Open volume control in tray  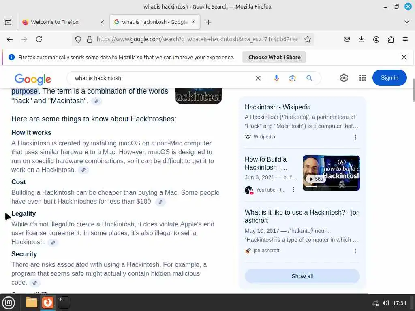[386, 303]
